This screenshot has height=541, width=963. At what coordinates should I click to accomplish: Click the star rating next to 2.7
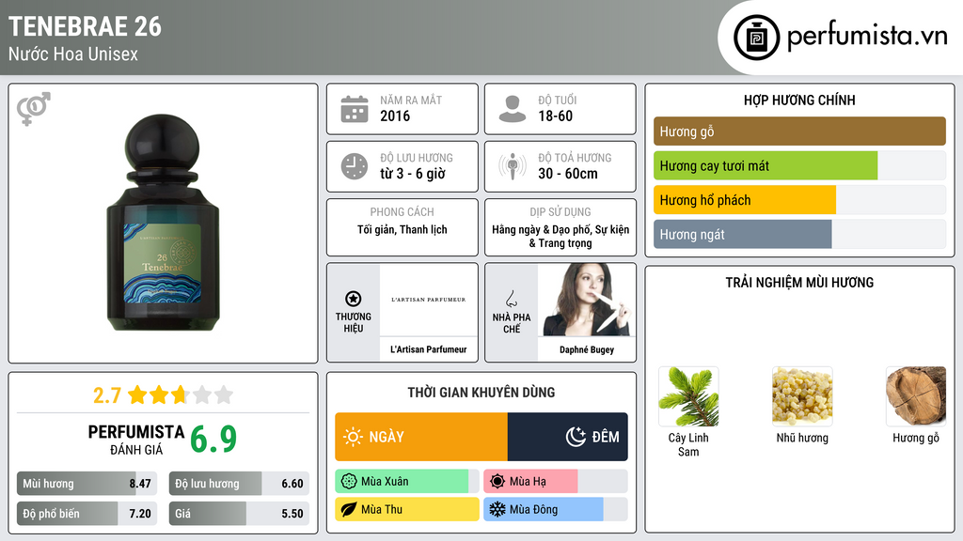[x=181, y=394]
